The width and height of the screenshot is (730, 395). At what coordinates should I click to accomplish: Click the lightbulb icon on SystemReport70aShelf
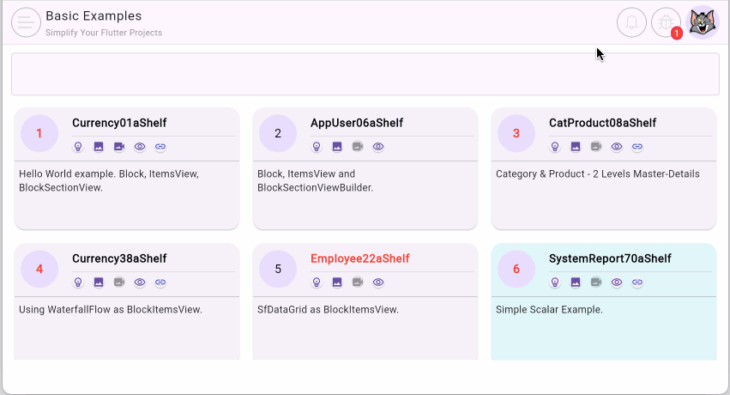tap(555, 283)
